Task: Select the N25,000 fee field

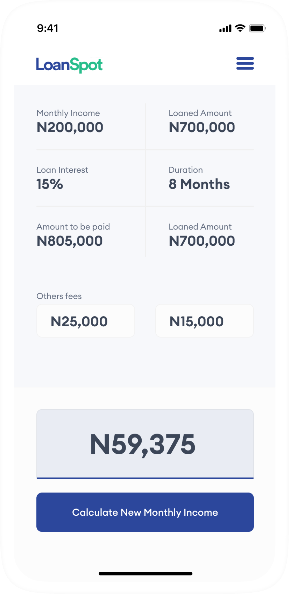Action: click(x=86, y=321)
